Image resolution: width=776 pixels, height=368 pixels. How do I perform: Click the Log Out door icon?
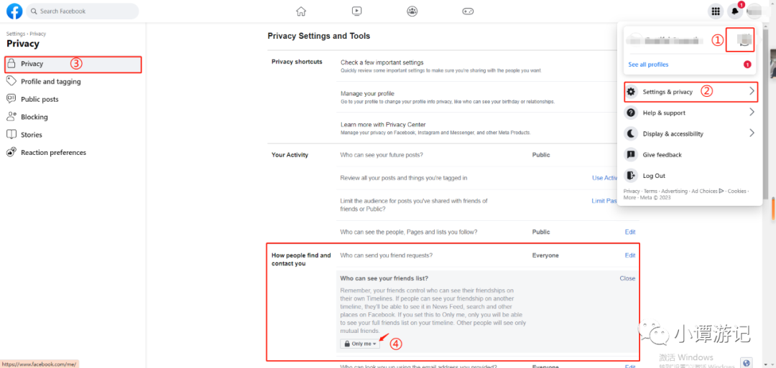point(631,175)
